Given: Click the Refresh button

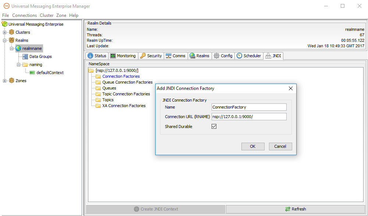Looking at the screenshot, I should point(296,209).
